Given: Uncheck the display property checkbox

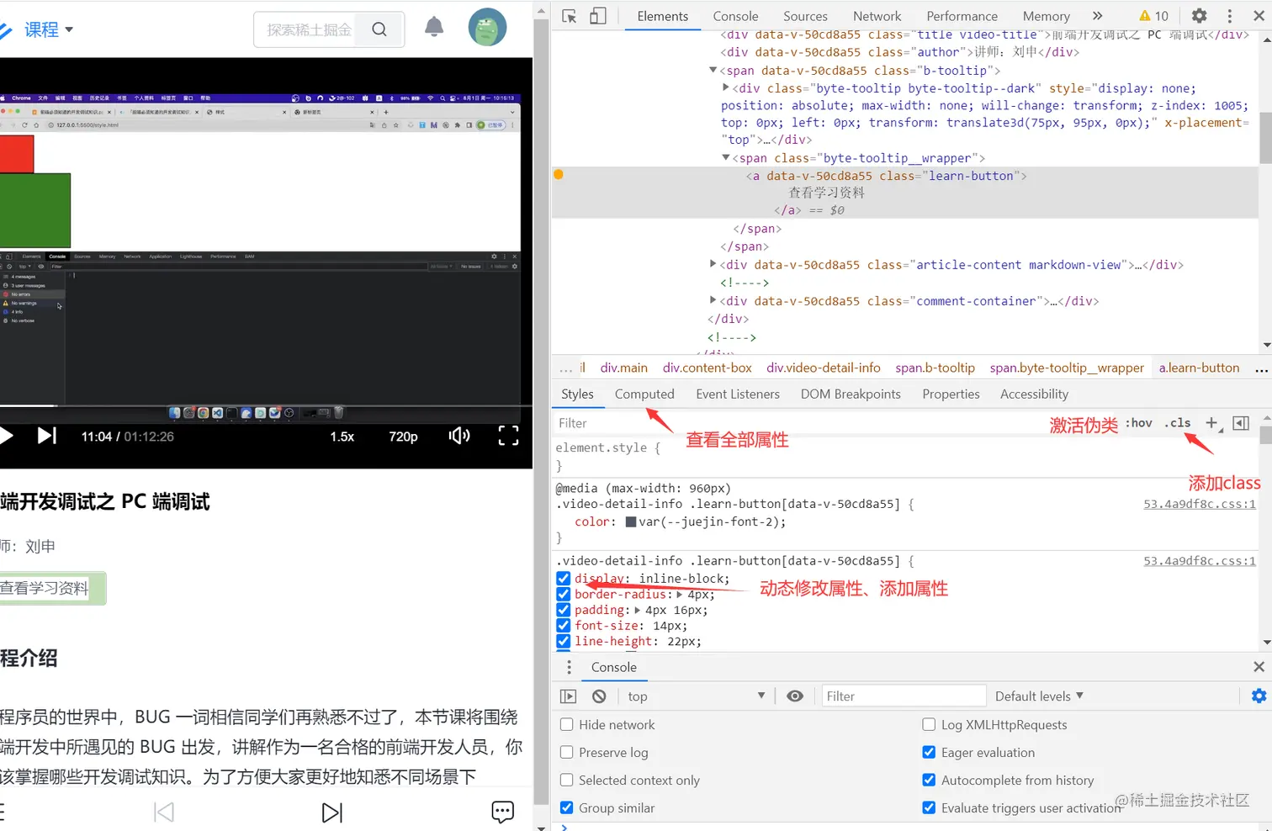Looking at the screenshot, I should (564, 579).
